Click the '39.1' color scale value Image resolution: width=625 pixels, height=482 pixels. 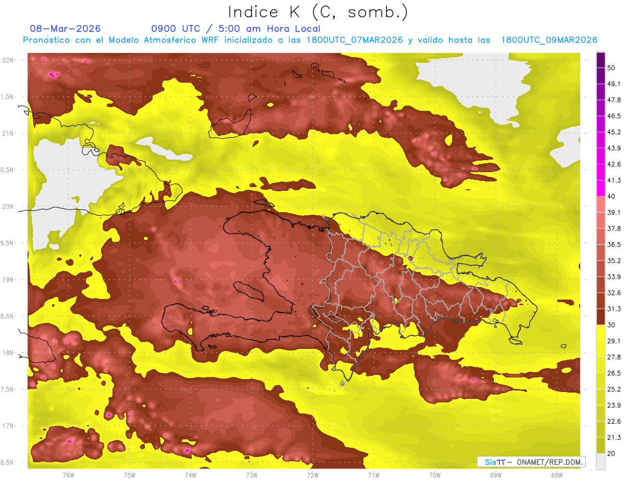(x=614, y=213)
